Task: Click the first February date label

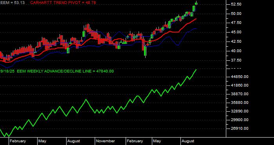Action: [18, 141]
